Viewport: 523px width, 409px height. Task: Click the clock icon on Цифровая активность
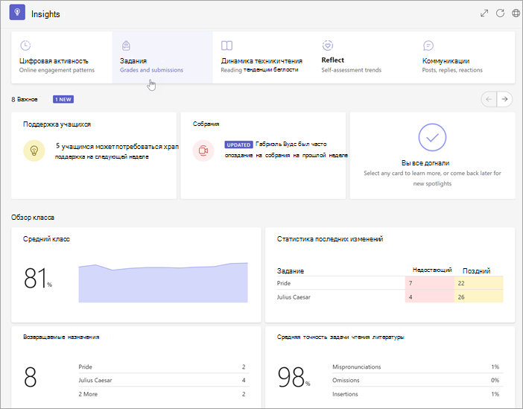pyautogui.click(x=25, y=45)
